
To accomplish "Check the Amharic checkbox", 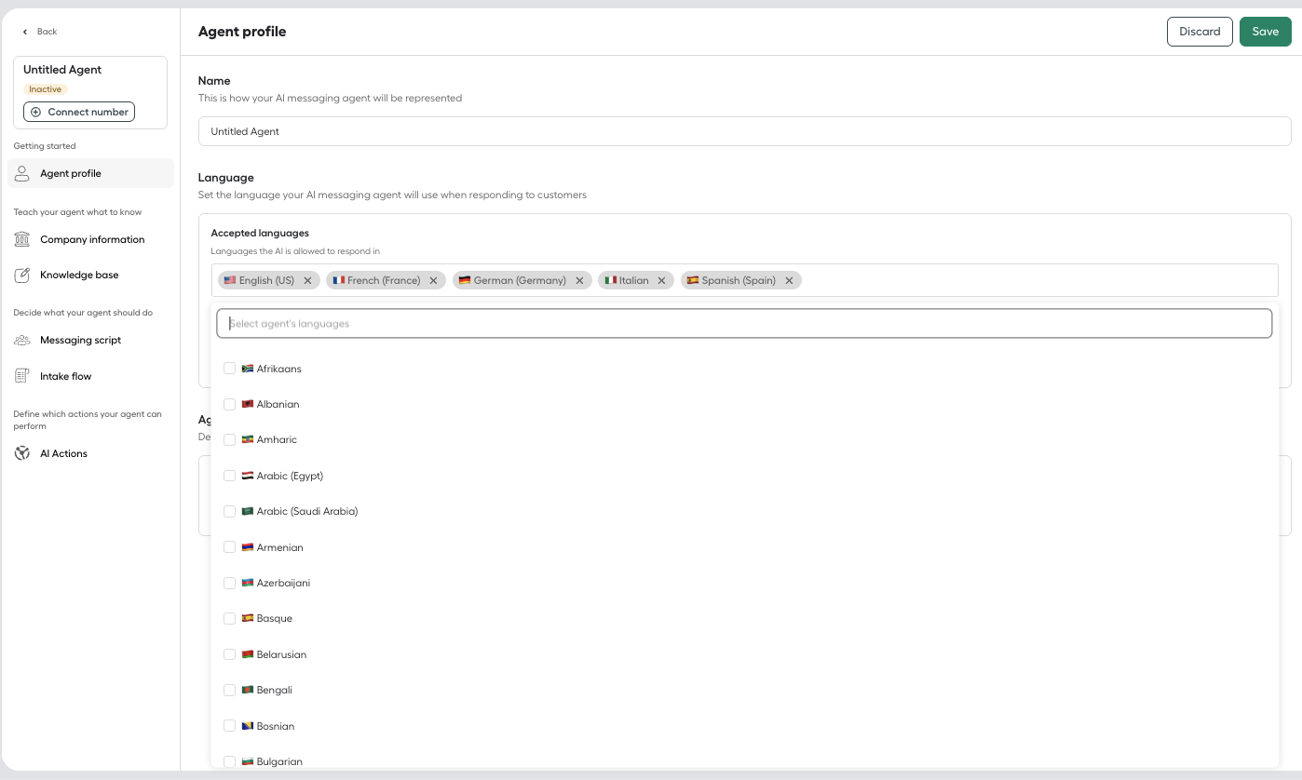I will (229, 439).
